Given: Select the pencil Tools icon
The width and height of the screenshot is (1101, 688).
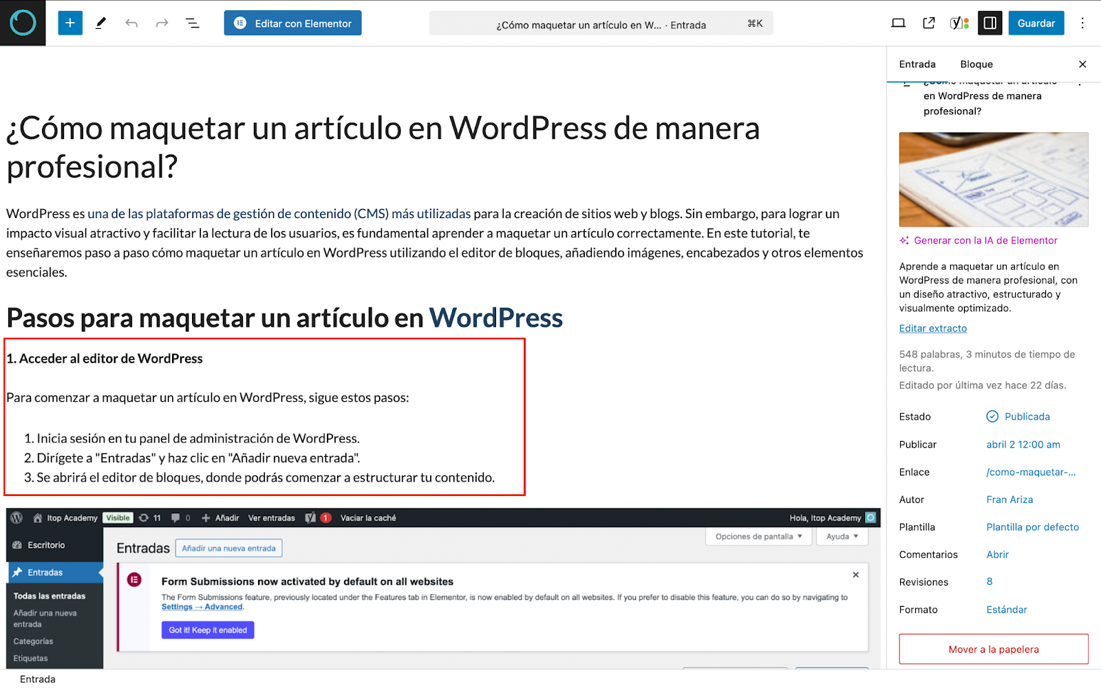Looking at the screenshot, I should 101,23.
